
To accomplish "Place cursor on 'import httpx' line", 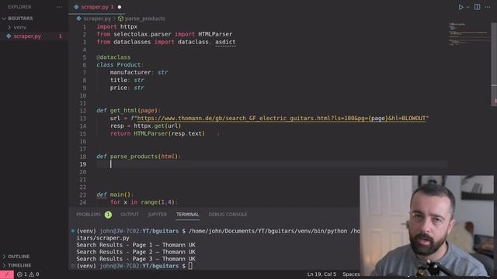I will click(x=117, y=26).
